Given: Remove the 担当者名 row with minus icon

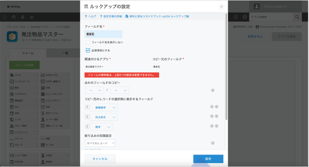Looking at the screenshot, I should click(x=217, y=116).
